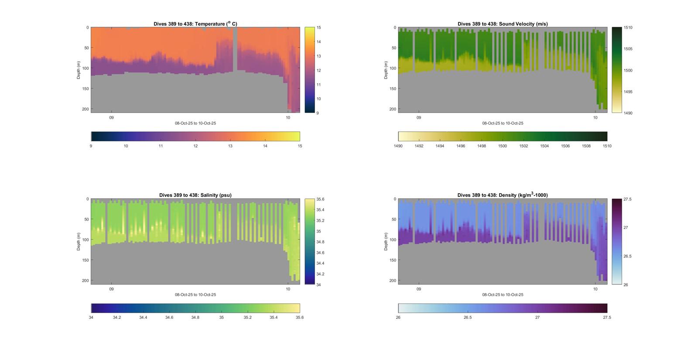Select the horizontal density colorbar
This screenshot has width=698, height=362.
(502, 308)
